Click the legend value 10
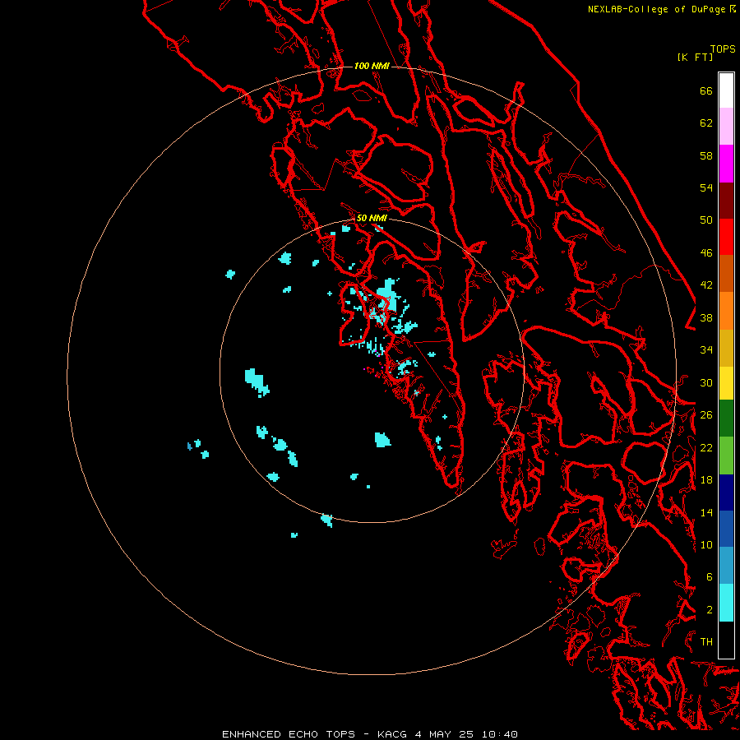Image resolution: width=740 pixels, height=740 pixels. 706,544
